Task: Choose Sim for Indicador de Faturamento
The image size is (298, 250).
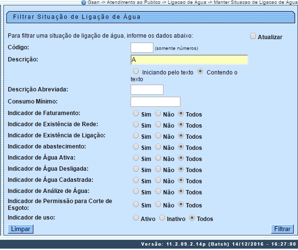Action: [136, 114]
